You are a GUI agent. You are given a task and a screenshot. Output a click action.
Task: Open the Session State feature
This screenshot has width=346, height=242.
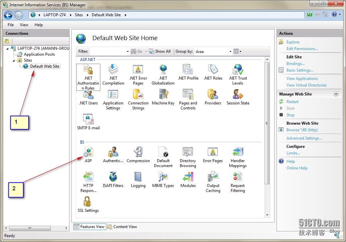click(238, 97)
